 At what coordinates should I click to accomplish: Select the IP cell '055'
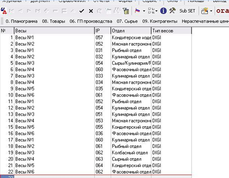103,127
